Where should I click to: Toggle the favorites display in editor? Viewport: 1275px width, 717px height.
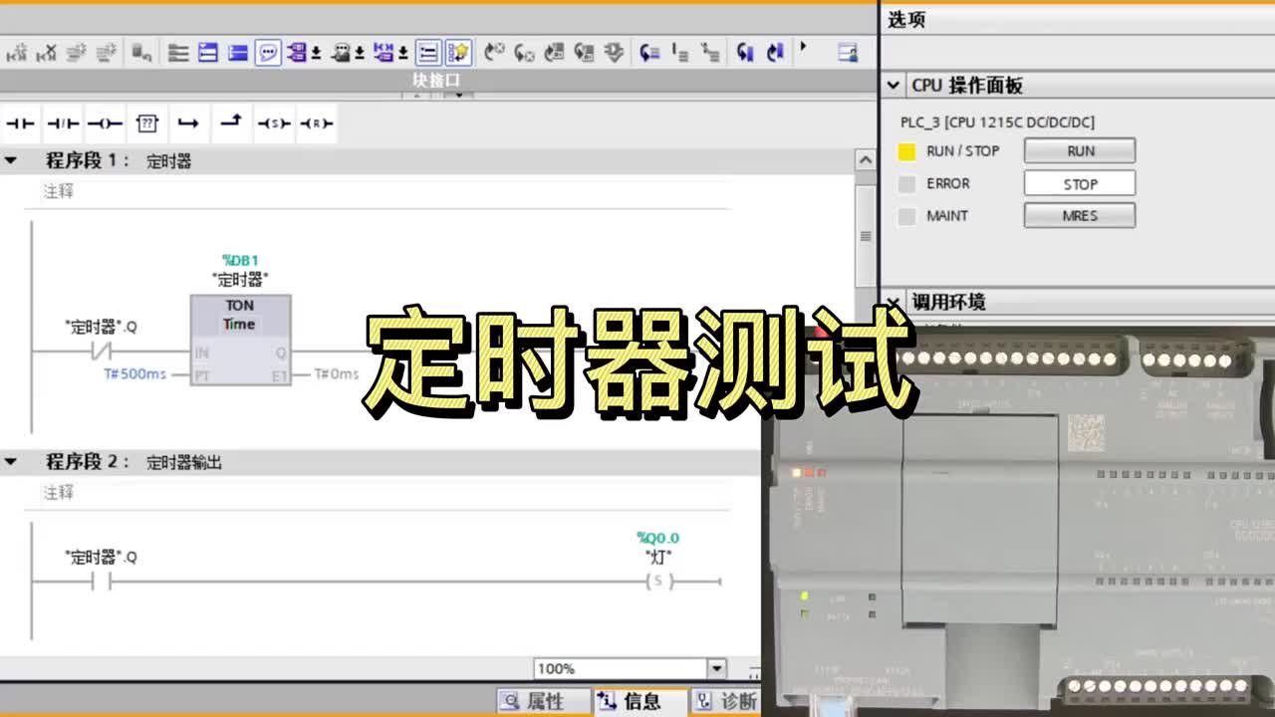pyautogui.click(x=457, y=53)
